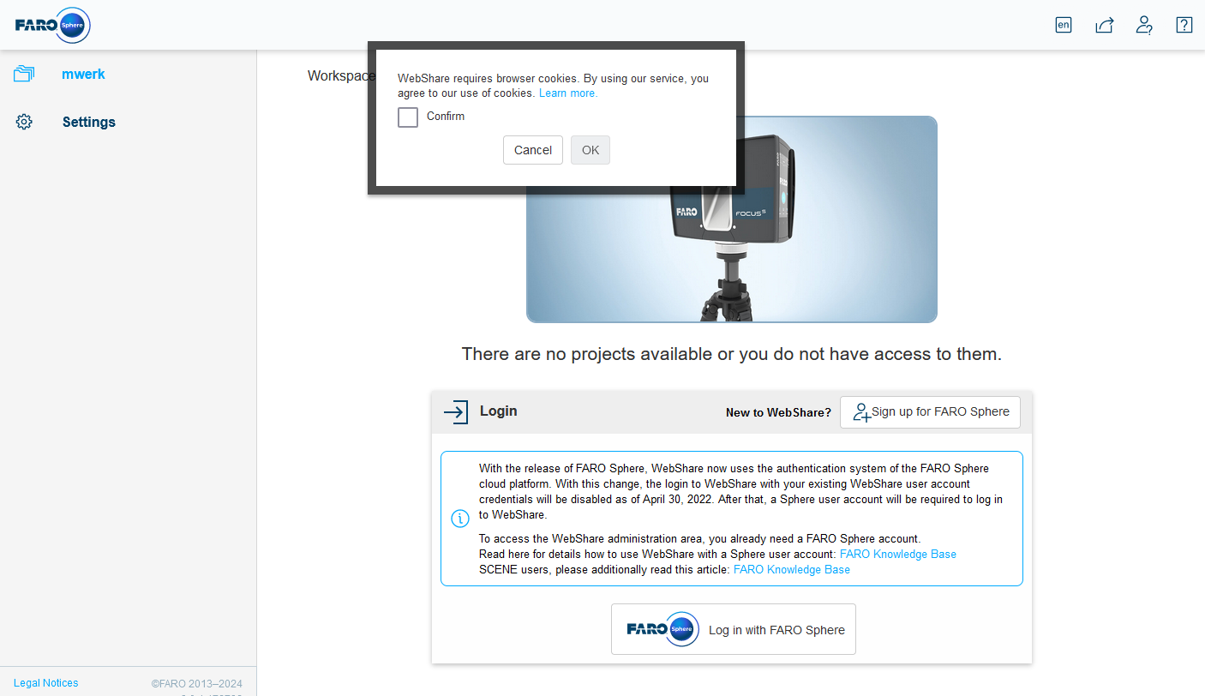
Task: Open SCENE users FARO Knowledge Base link
Action: [x=792, y=570]
